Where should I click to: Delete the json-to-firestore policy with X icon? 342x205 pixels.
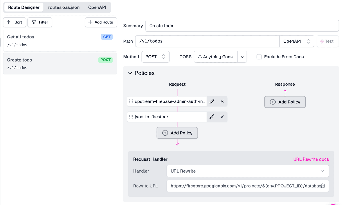(x=222, y=117)
